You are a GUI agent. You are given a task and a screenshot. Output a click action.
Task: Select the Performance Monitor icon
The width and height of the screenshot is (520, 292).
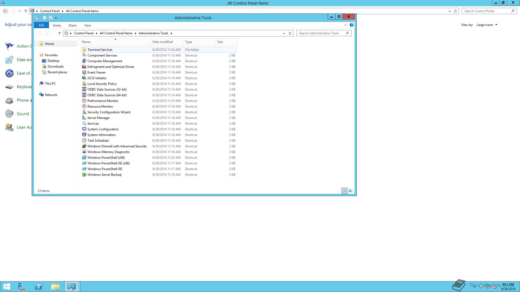pos(84,101)
